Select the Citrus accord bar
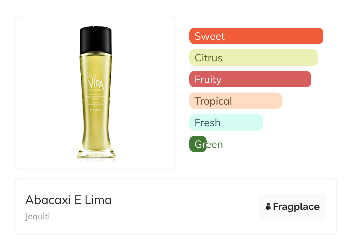The image size is (351, 249). [x=253, y=58]
